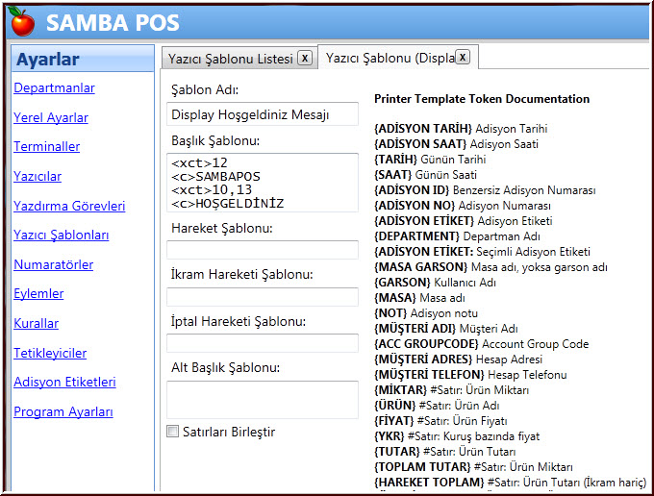Open Yerel Ayarlar in sidebar
This screenshot has width=654, height=496.
[51, 118]
